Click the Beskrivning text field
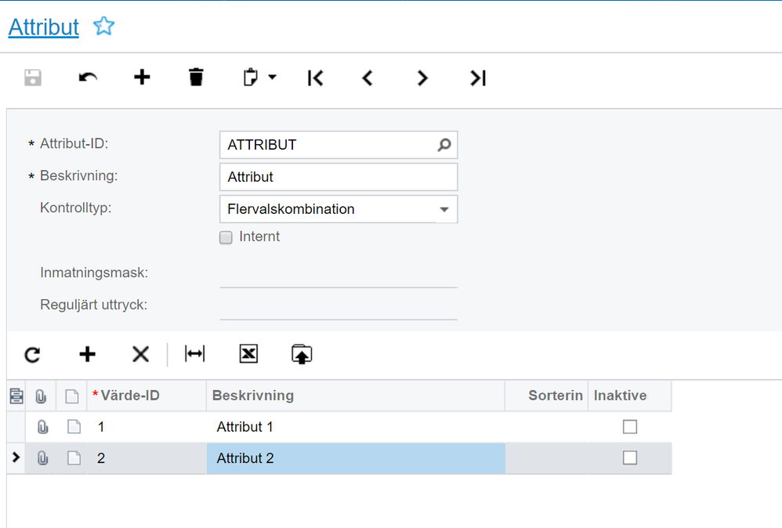The image size is (782, 528). [339, 177]
